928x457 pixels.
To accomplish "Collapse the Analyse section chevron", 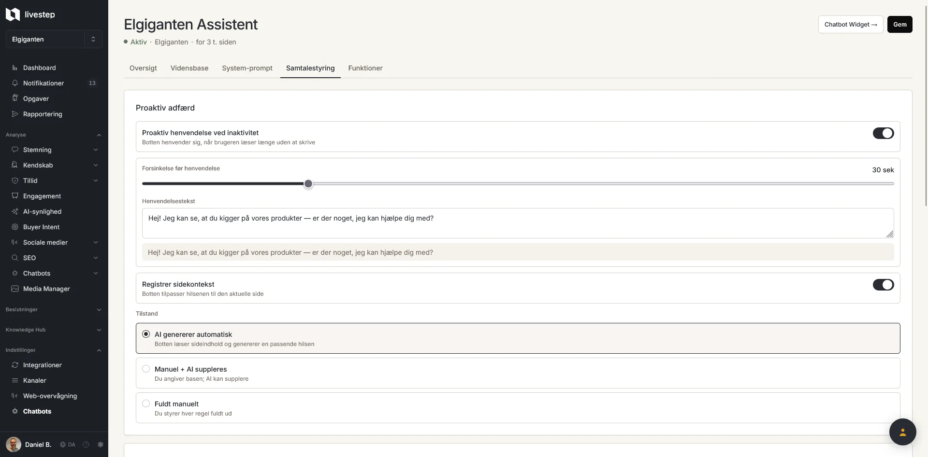I will tap(99, 135).
